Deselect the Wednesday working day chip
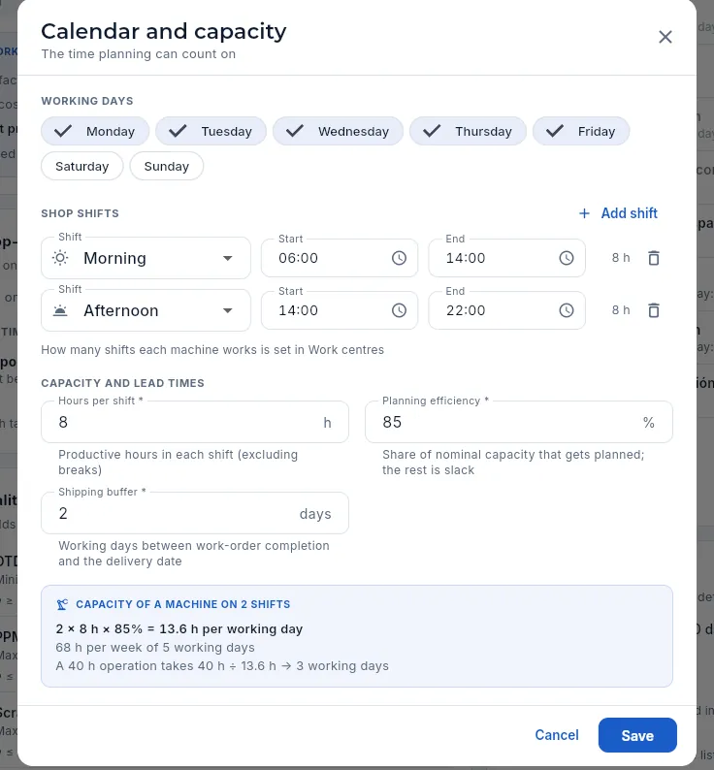This screenshot has height=770, width=714. point(338,131)
